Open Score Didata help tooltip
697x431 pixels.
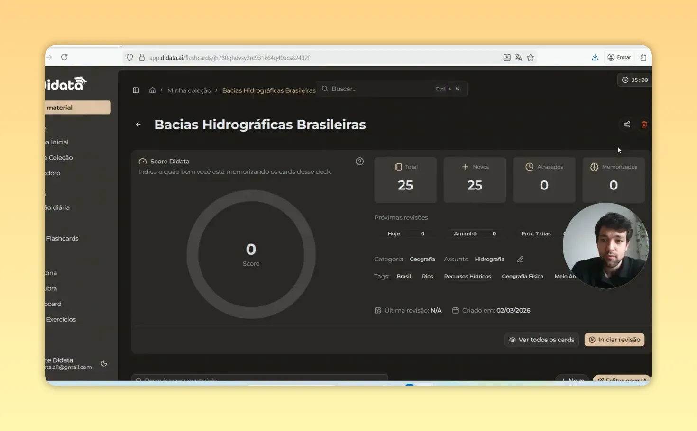point(359,161)
